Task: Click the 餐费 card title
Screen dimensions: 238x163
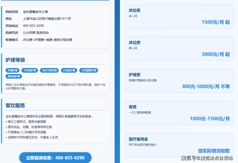Action: pyautogui.click(x=133, y=107)
